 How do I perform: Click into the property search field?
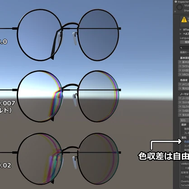184,48
